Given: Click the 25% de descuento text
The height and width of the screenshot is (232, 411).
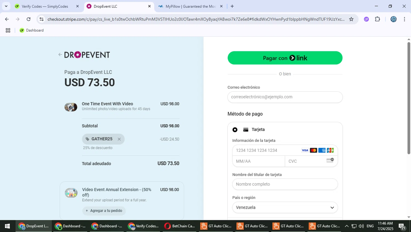Looking at the screenshot, I should tap(98, 148).
